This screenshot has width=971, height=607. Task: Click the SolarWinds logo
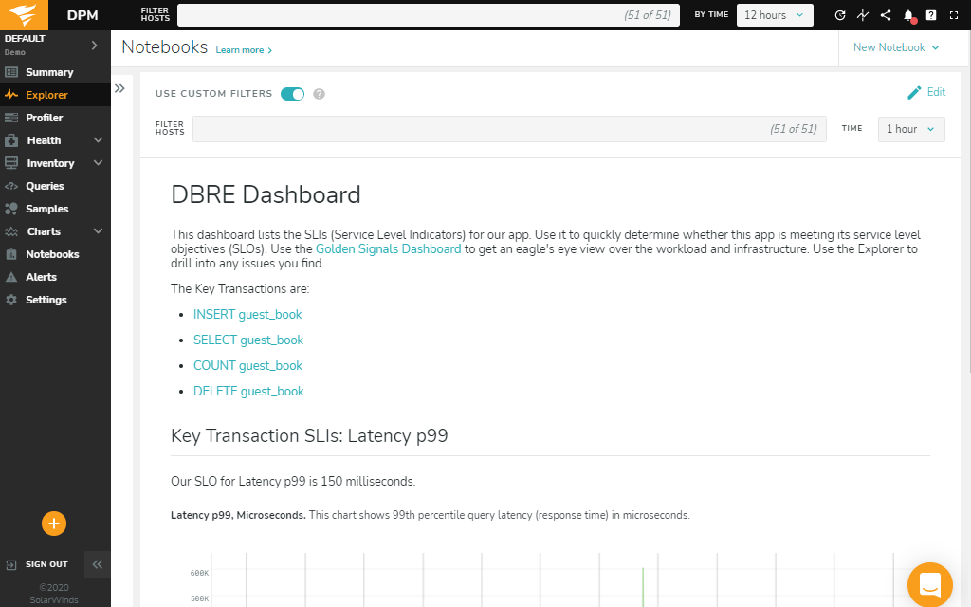coord(22,15)
